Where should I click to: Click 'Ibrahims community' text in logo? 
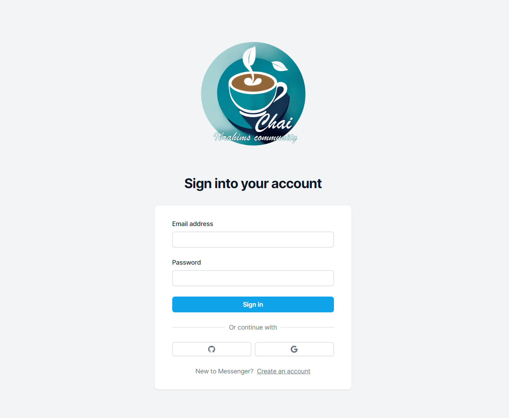256,137
